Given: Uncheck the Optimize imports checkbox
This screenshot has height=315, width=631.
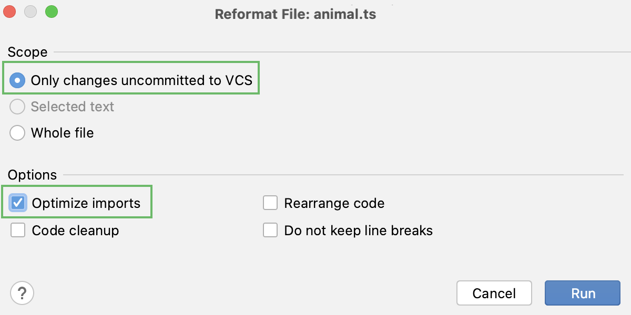Looking at the screenshot, I should tap(17, 203).
